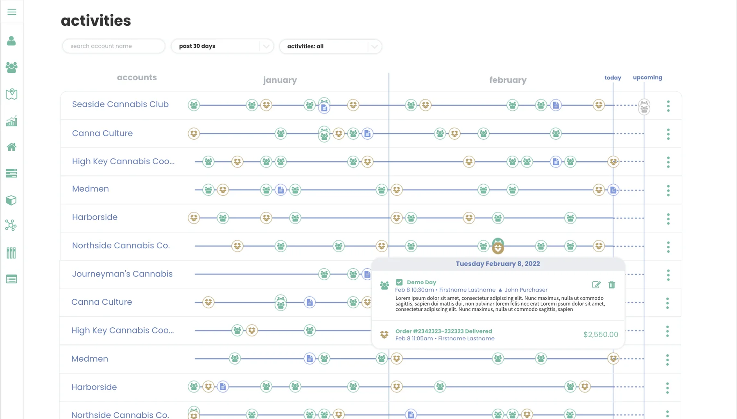This screenshot has width=737, height=419.
Task: Click the accounts column header
Action: click(x=137, y=77)
